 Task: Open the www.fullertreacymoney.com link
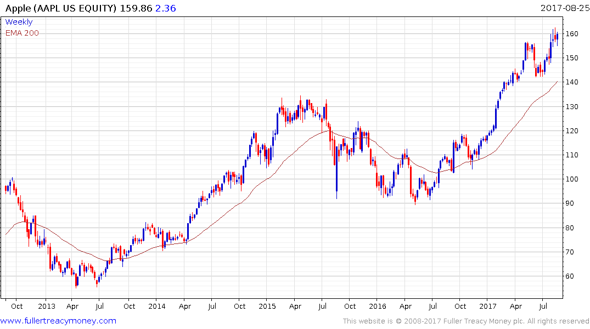point(58,321)
